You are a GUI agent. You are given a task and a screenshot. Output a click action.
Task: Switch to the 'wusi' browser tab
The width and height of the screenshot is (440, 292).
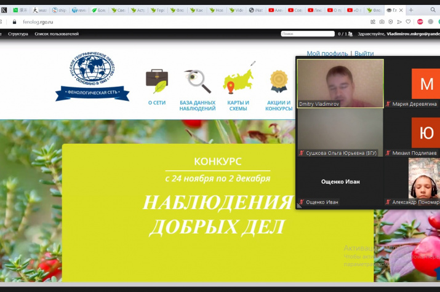pos(39,10)
